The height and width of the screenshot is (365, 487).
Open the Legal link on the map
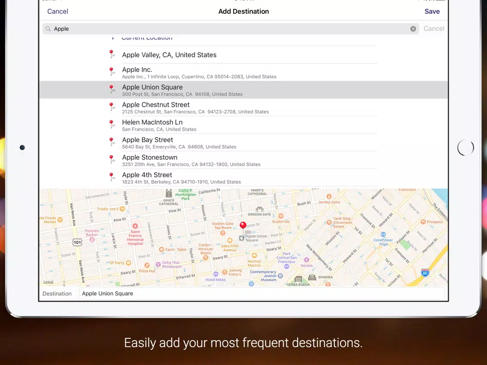tap(48, 282)
